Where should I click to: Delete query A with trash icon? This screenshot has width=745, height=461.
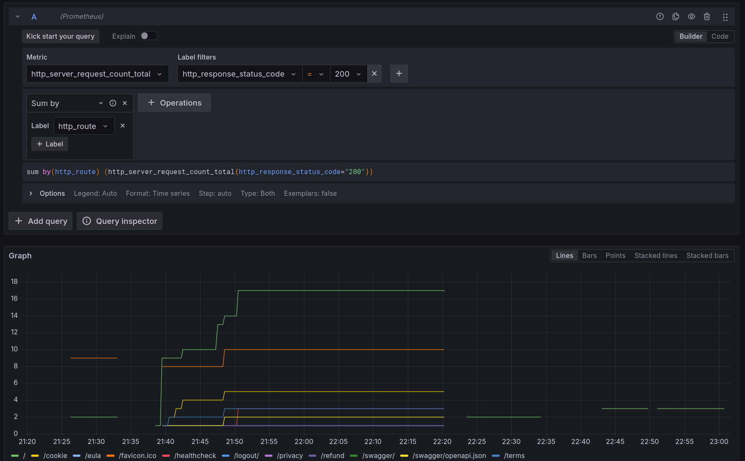pos(707,17)
